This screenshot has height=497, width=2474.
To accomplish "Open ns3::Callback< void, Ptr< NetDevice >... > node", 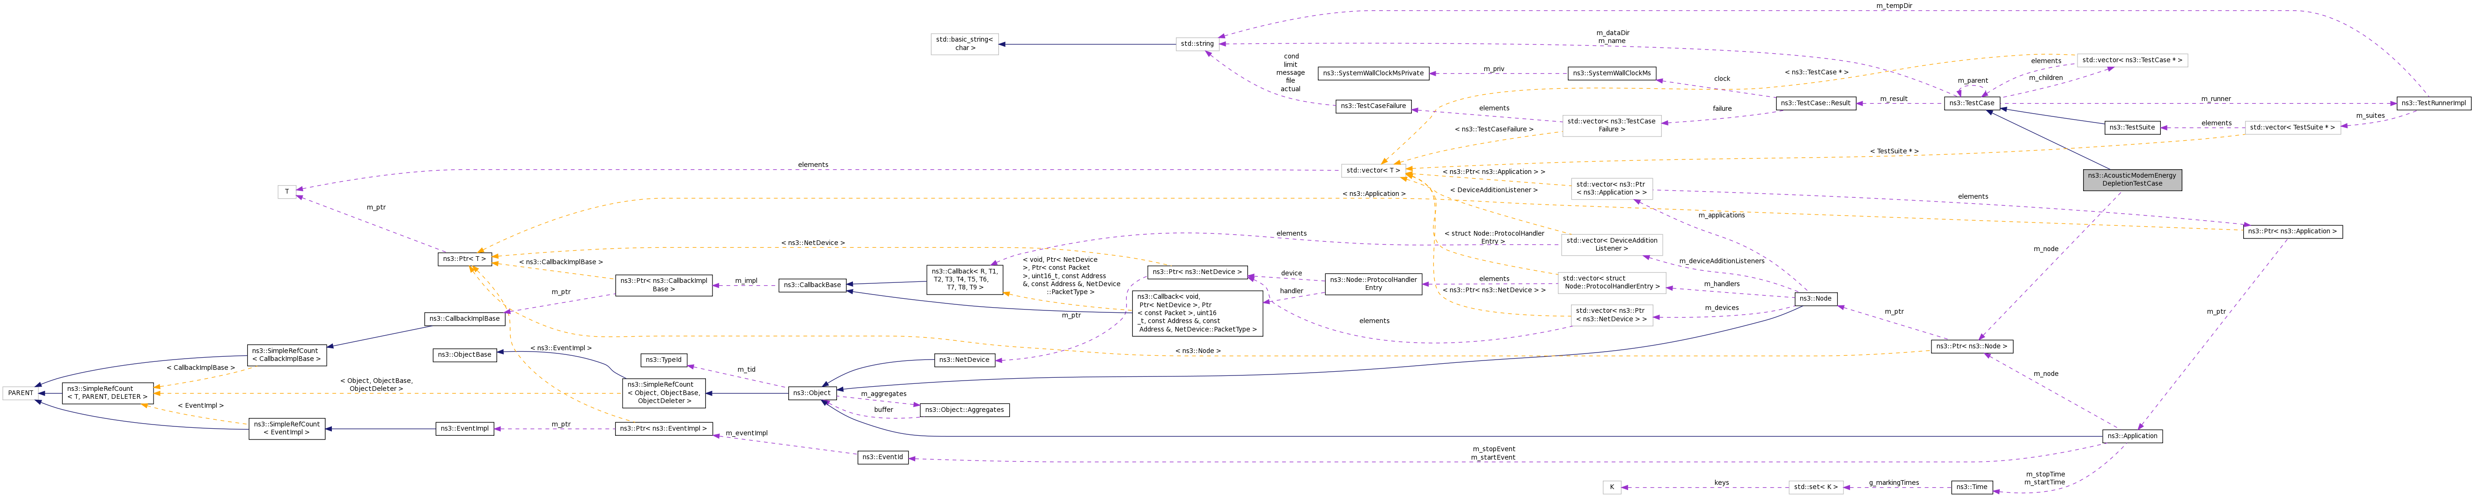I will [1197, 314].
